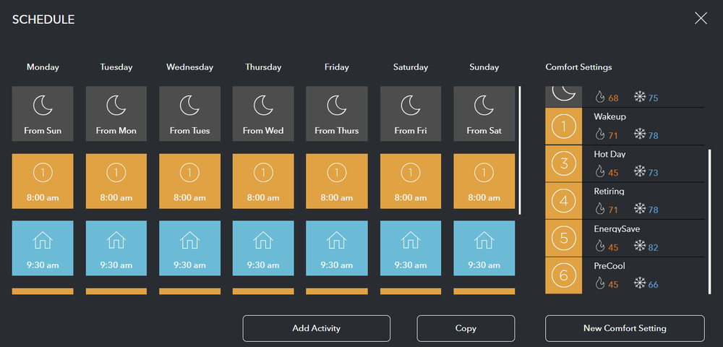Click the Comfort Settings list scrollbar
The width and height of the screenshot is (723, 347).
coord(710,221)
